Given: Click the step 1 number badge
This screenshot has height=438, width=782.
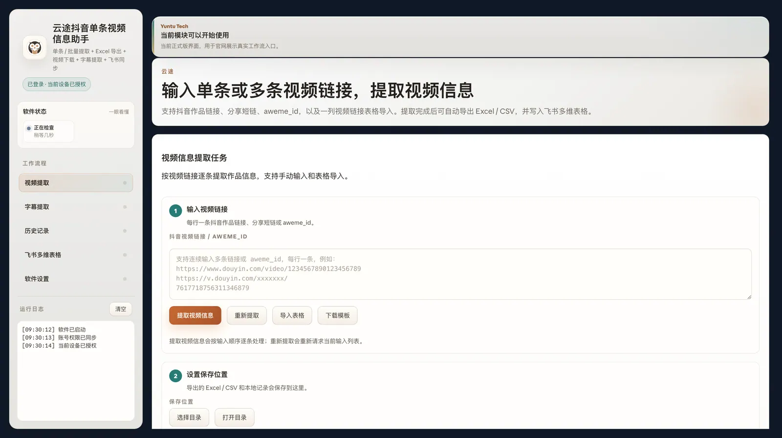Looking at the screenshot, I should click(175, 211).
